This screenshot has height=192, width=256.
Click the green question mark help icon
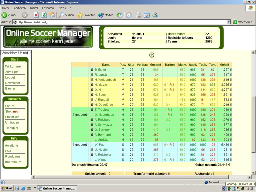pyautogui.click(x=152, y=55)
